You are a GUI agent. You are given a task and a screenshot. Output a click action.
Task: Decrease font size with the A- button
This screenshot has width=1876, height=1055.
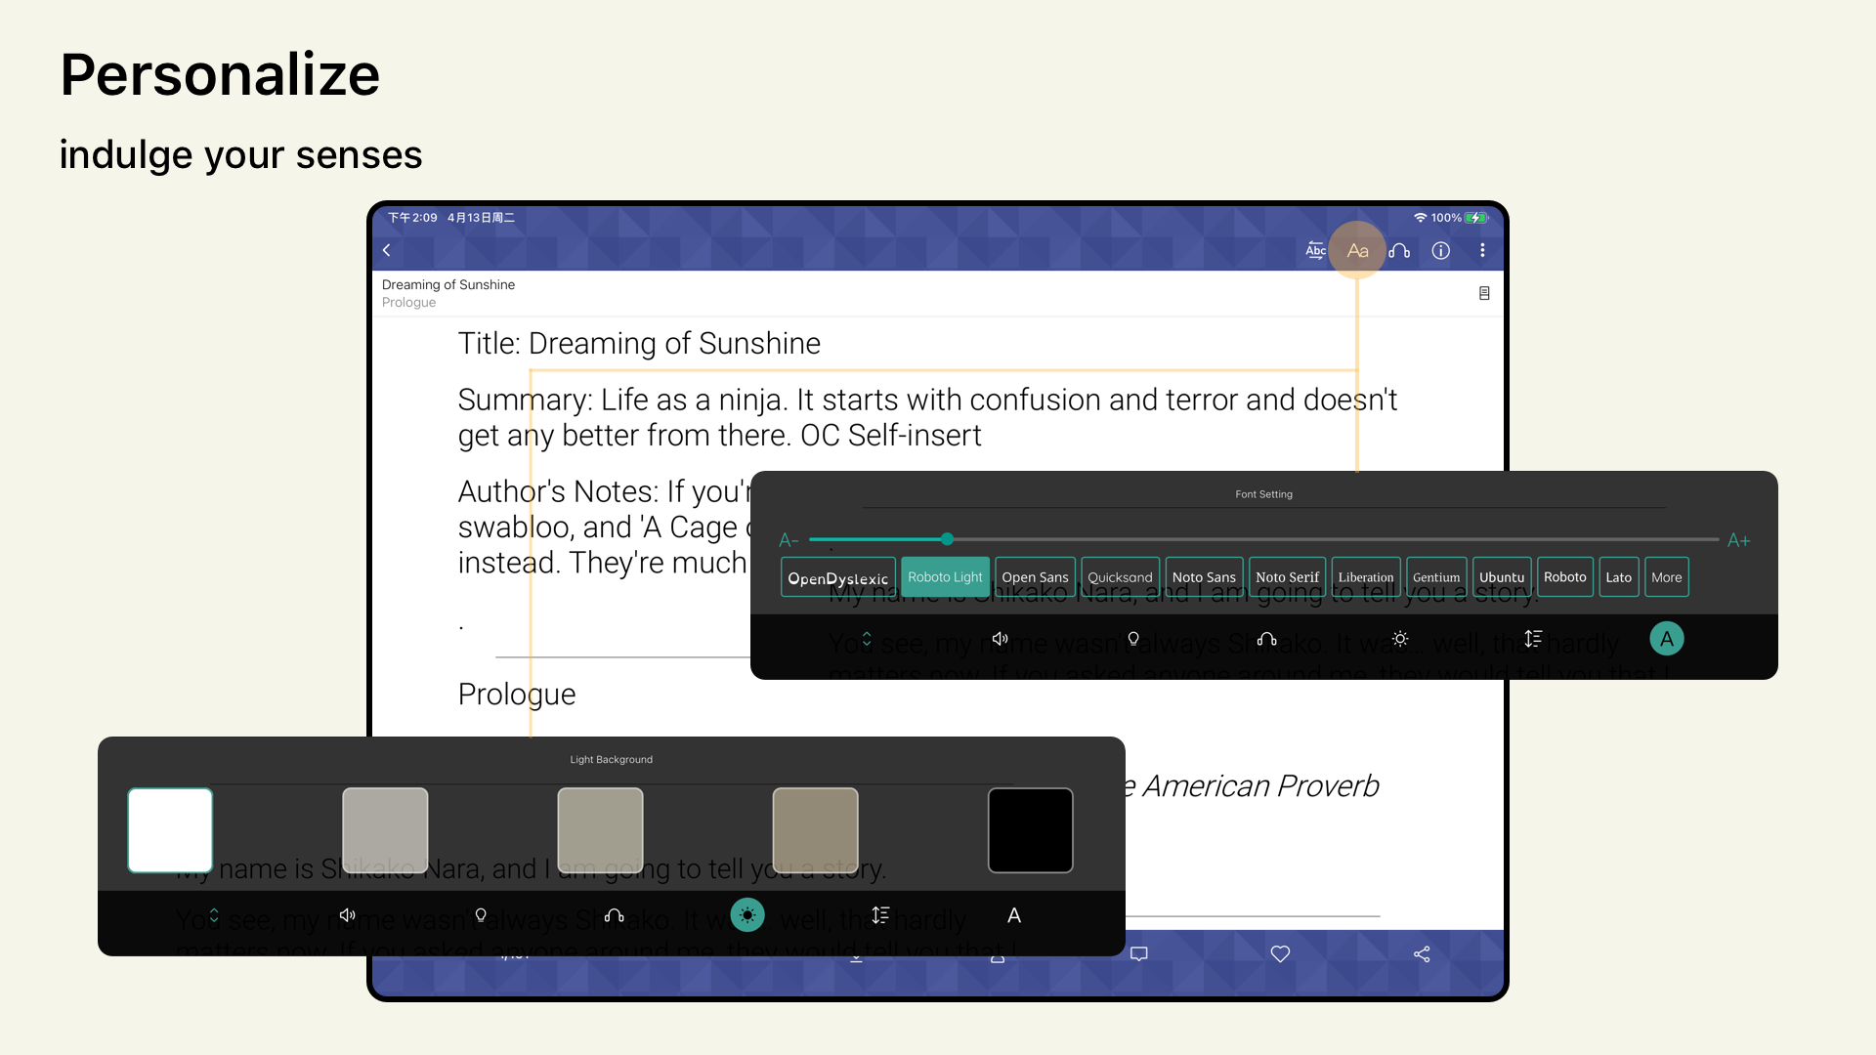tap(788, 539)
